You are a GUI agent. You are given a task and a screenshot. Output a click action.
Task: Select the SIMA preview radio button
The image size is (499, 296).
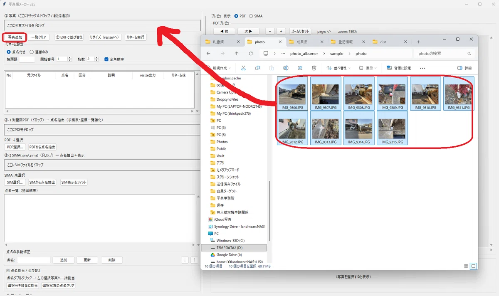pyautogui.click(x=251, y=16)
